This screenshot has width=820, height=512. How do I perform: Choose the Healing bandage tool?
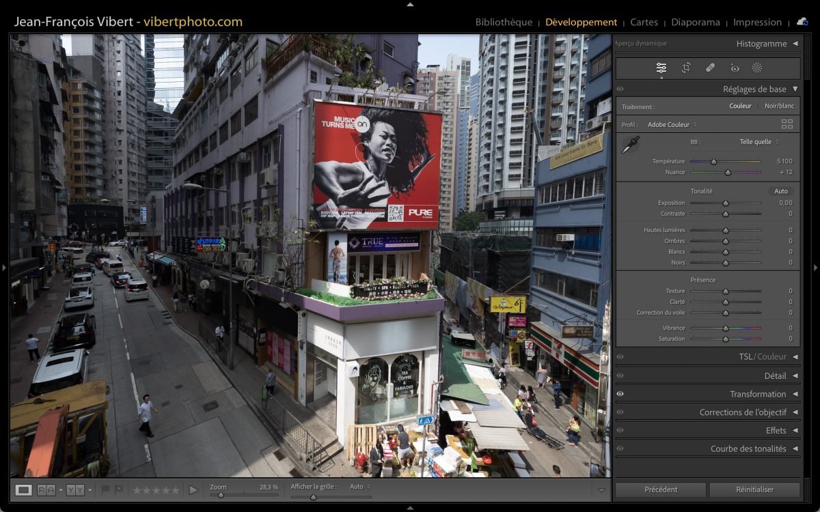[710, 68]
